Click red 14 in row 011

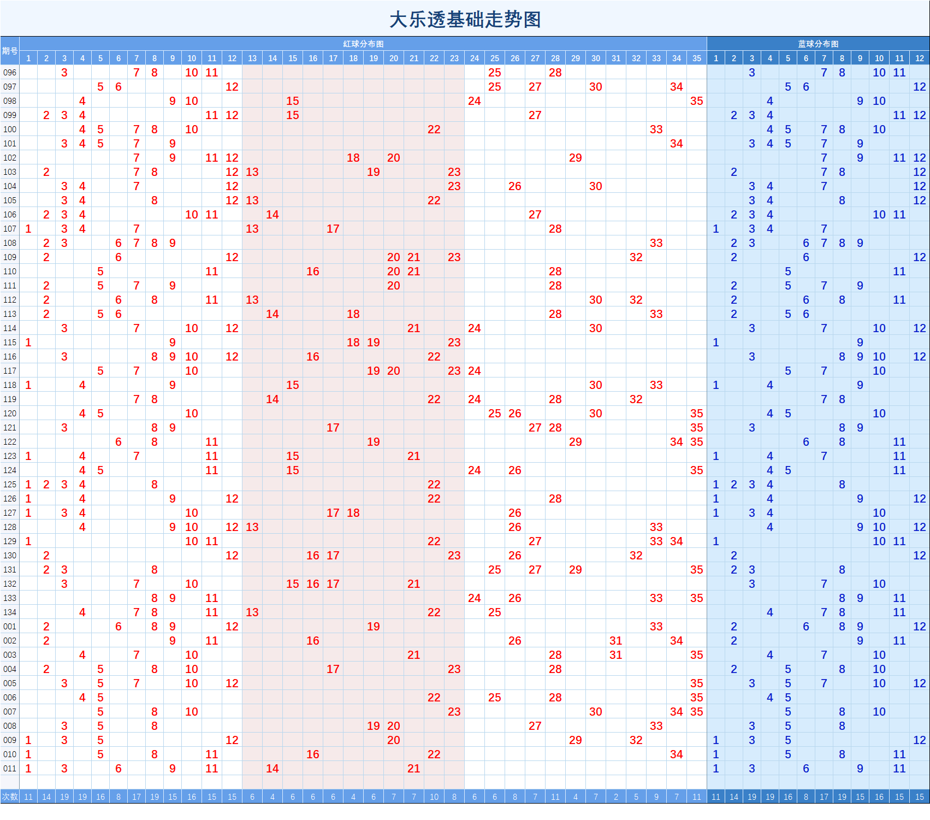click(273, 768)
